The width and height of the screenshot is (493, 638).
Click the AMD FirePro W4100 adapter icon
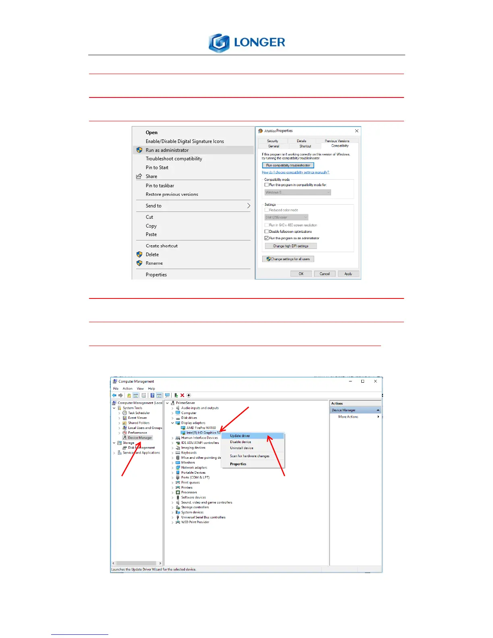(x=183, y=428)
